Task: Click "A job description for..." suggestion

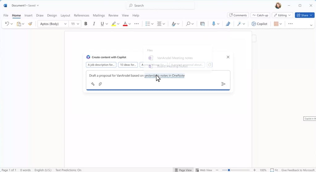Action: (101, 65)
